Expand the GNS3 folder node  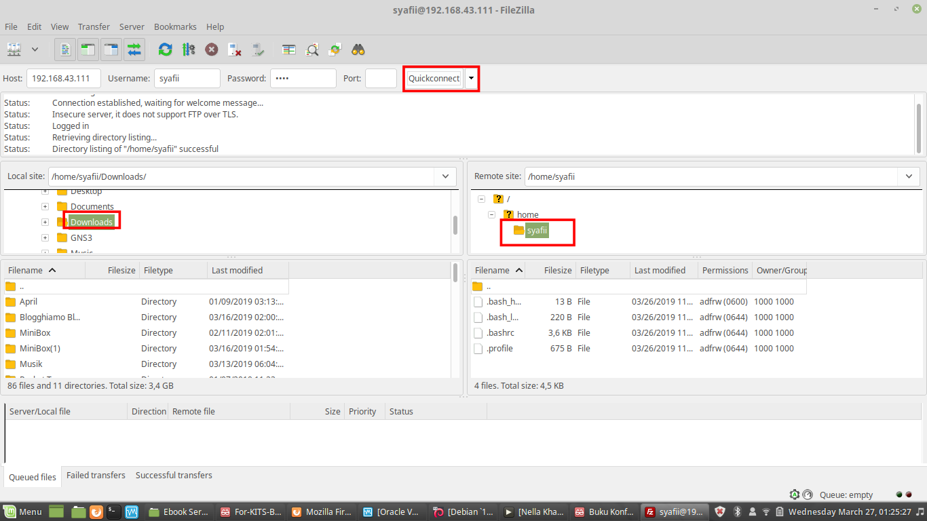pyautogui.click(x=45, y=237)
